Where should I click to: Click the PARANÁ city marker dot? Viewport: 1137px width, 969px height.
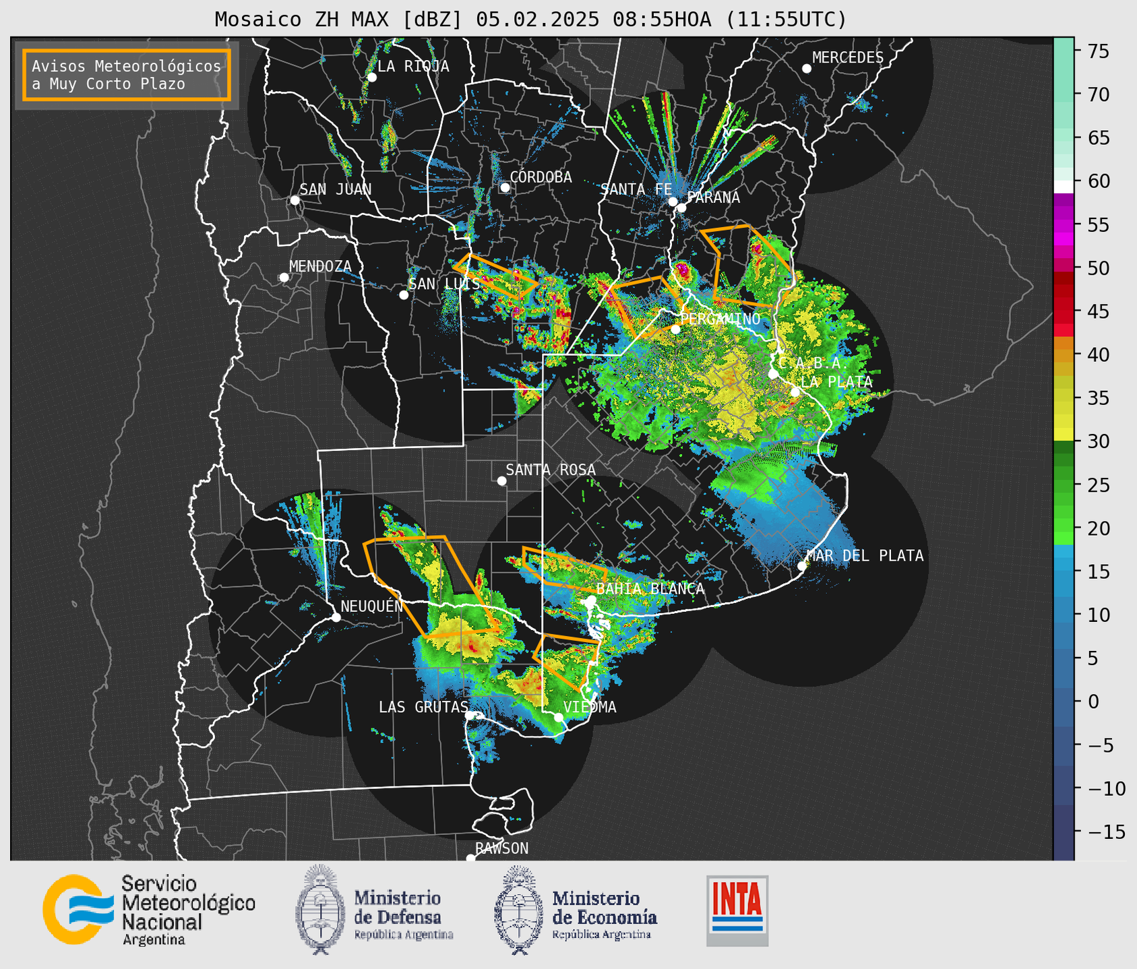(x=681, y=208)
